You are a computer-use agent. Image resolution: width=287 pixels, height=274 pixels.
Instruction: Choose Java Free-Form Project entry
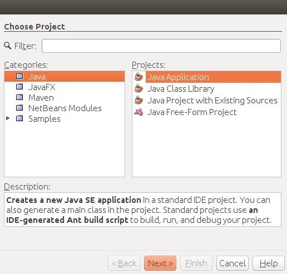tap(192, 112)
